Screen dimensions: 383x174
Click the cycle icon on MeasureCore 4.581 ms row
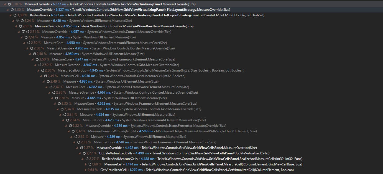pyautogui.click(x=79, y=142)
